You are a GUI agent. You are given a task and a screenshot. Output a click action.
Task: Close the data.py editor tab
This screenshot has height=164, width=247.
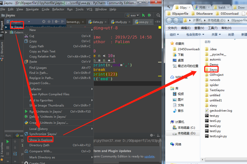[x=106, y=22]
